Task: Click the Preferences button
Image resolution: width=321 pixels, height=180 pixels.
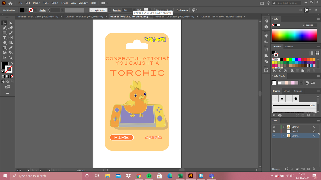Action: 182,10
